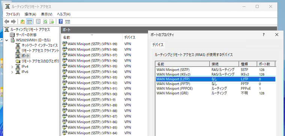Select WAN Miniport (PPPOE) in device list
Image resolution: width=285 pixels, height=136 pixels.
pyautogui.click(x=216, y=89)
